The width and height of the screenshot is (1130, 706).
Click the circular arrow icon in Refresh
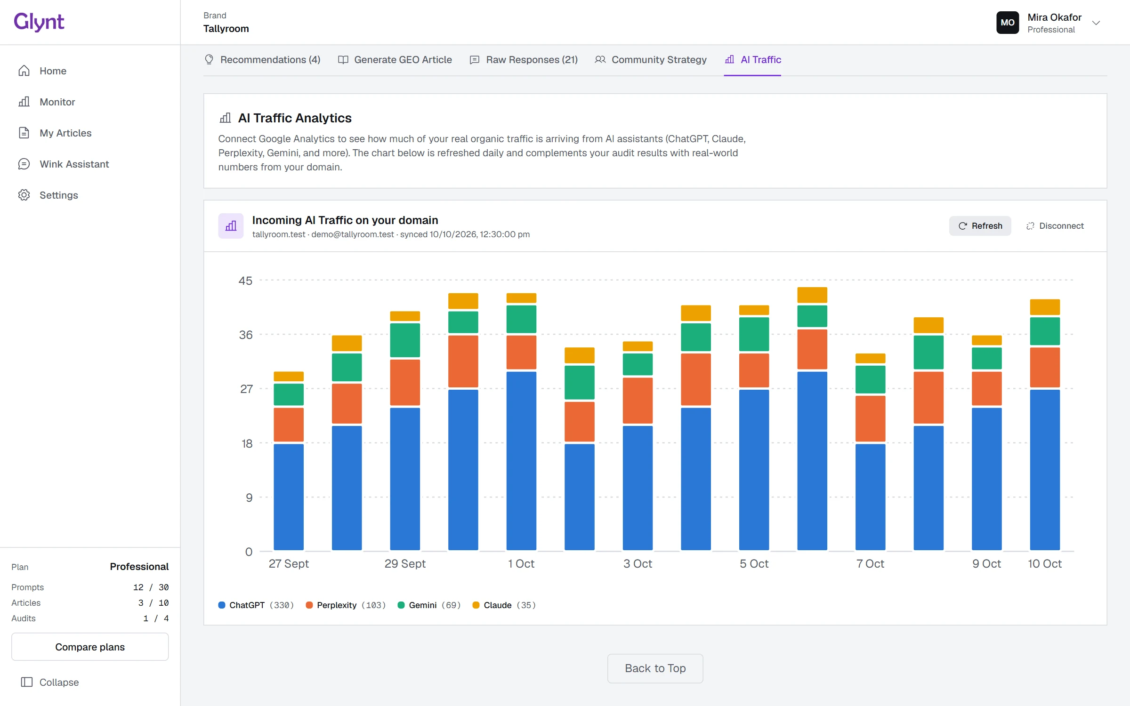[963, 226]
